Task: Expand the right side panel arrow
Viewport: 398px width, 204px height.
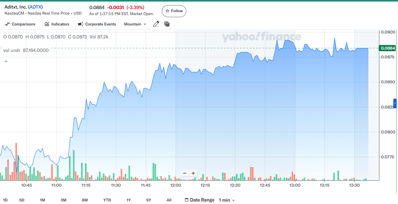Action: tap(395, 103)
